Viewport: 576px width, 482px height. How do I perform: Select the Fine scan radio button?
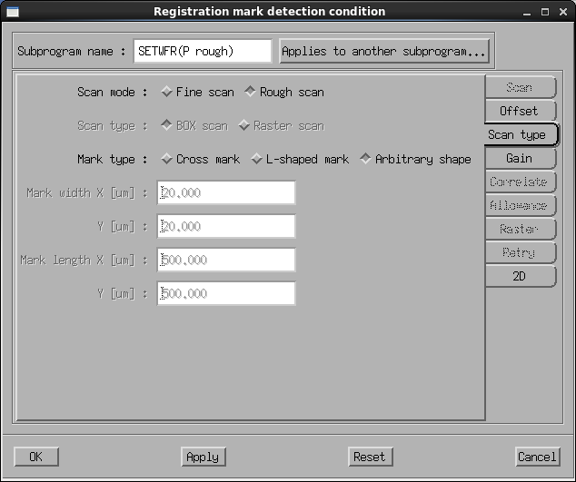[x=166, y=92]
